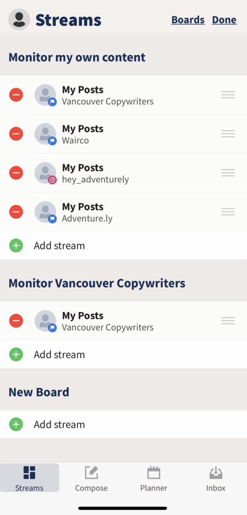
Task: Remove the hey_adventurely My Posts stream
Action: (16, 173)
